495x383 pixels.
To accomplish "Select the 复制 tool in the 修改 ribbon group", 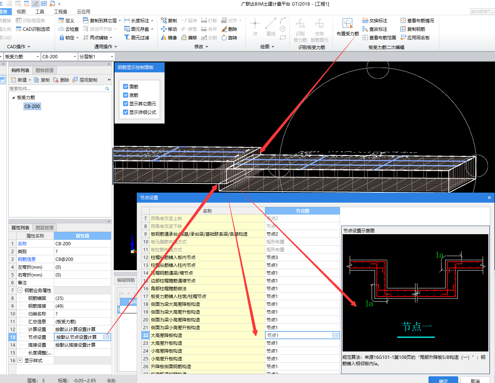I will 169,21.
